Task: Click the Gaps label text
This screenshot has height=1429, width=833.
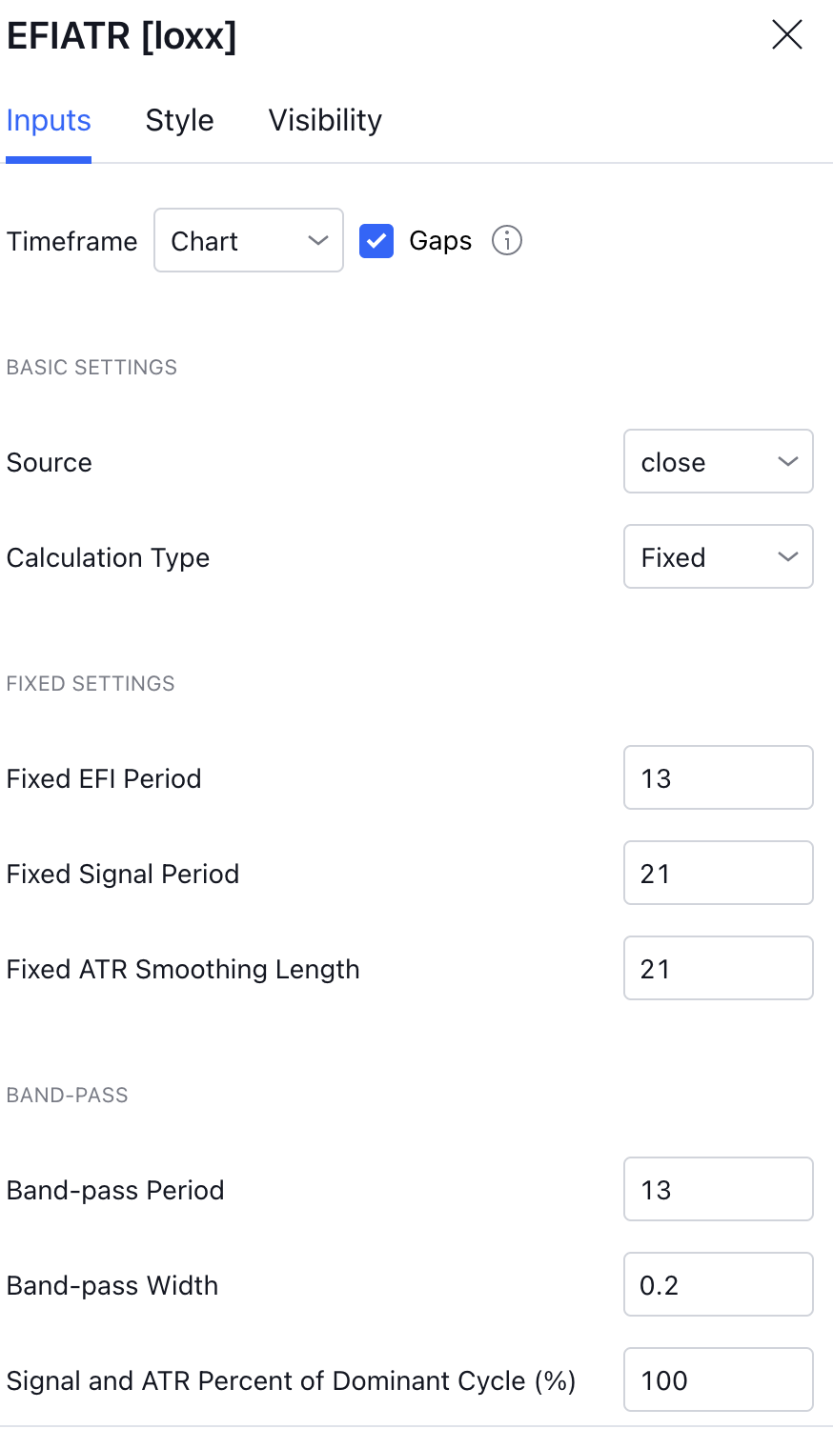Action: (x=440, y=241)
